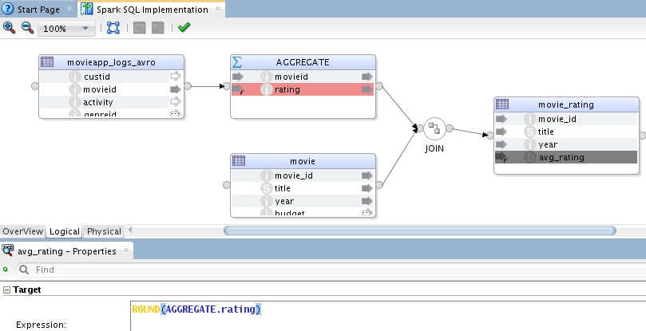Click activity output connector arrow
Image resolution: width=646 pixels, height=331 pixels.
coord(176,101)
